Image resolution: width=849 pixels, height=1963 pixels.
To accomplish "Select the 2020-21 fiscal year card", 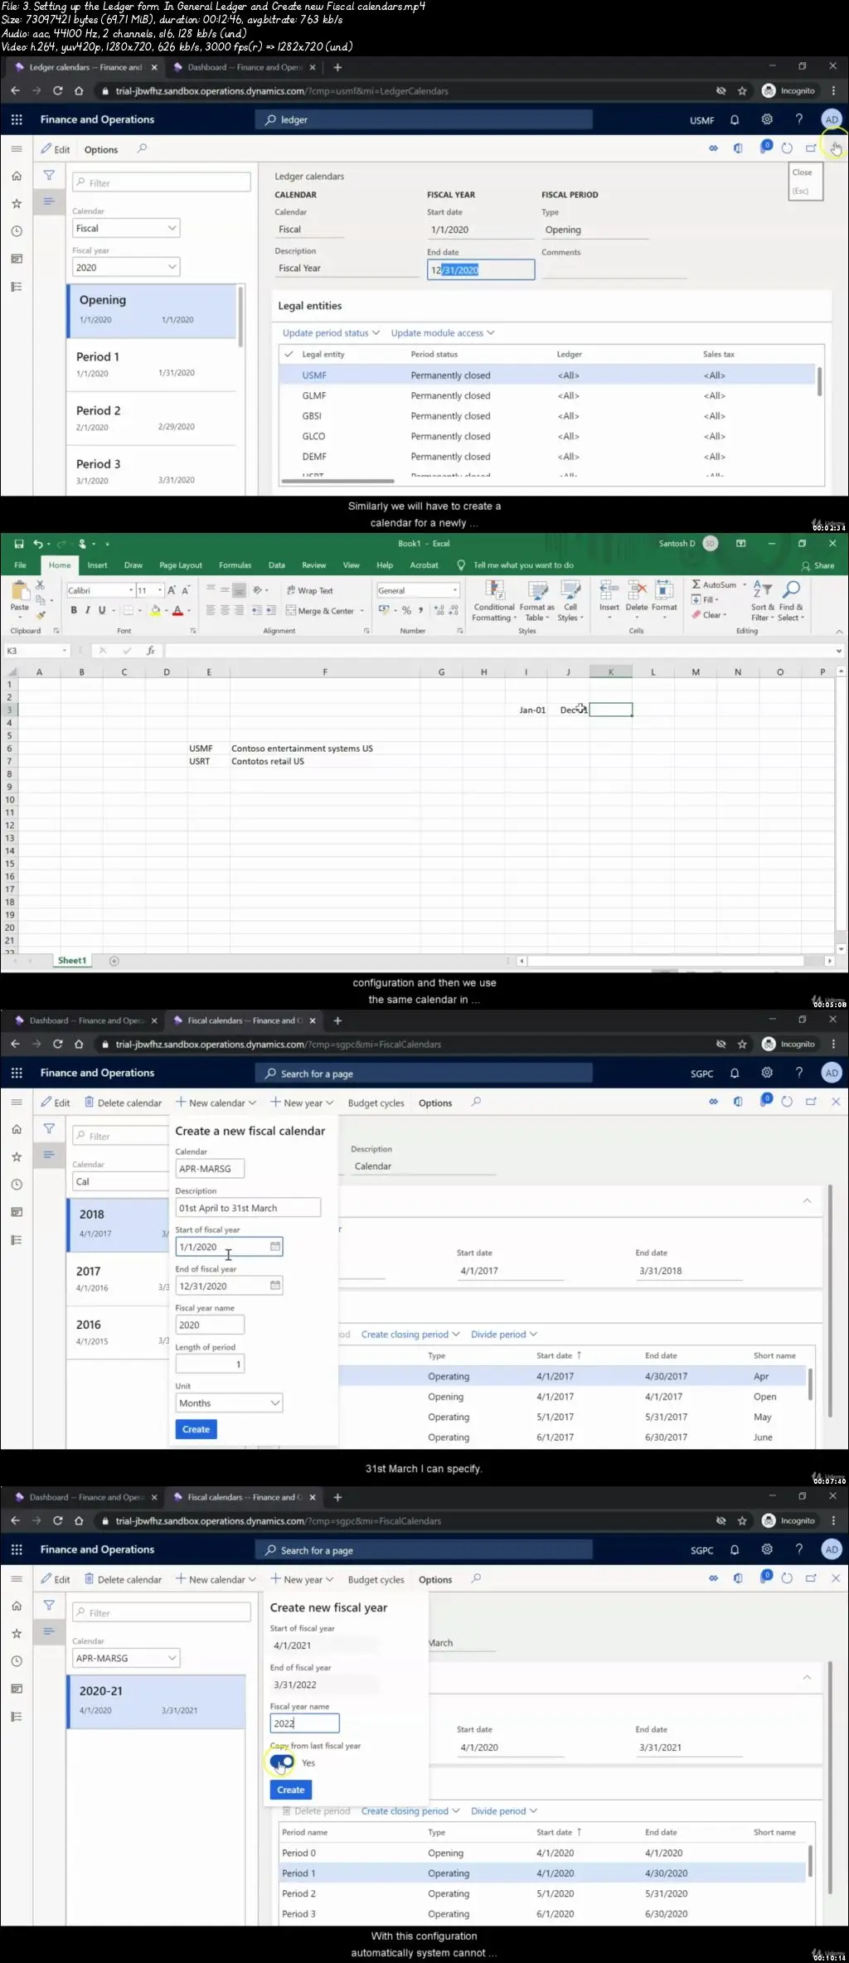I will [x=156, y=1702].
